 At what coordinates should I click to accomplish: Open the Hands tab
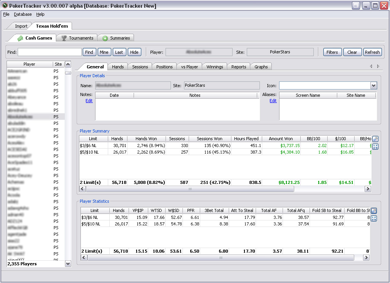tap(118, 67)
